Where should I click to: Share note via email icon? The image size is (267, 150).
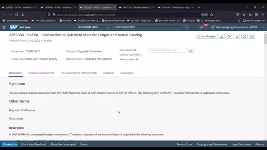point(244,36)
